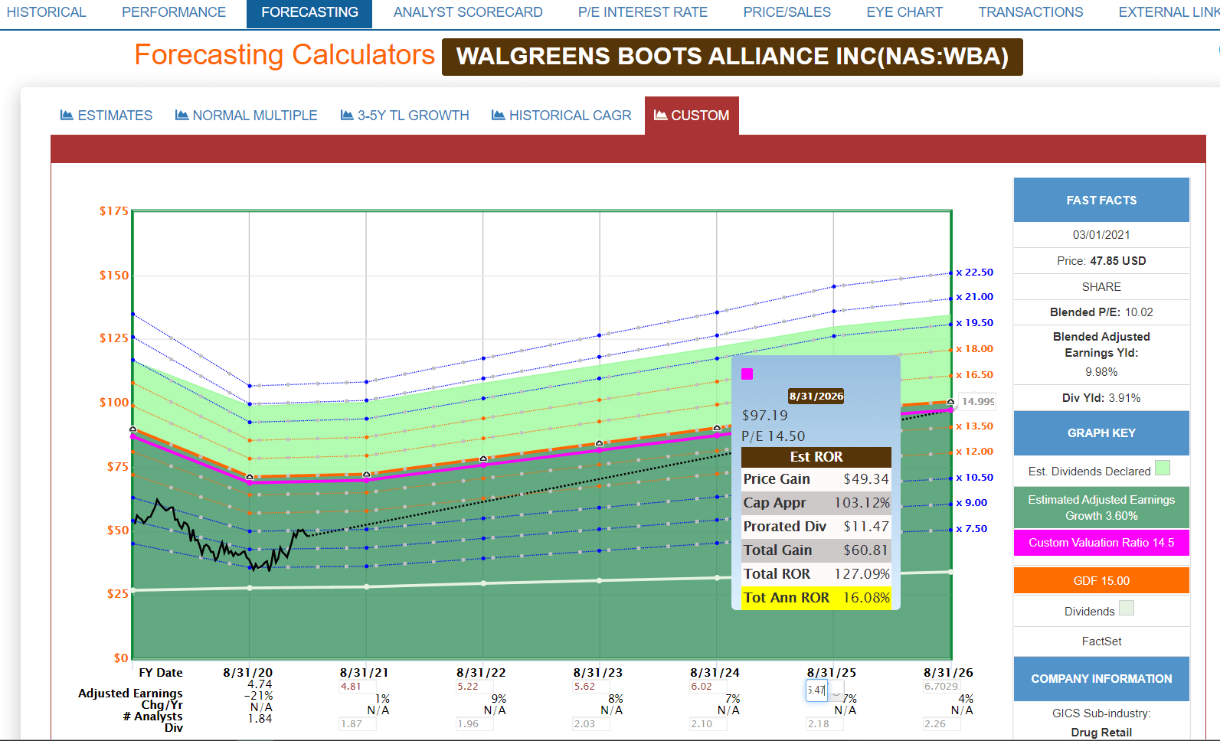The height and width of the screenshot is (741, 1220).
Task: Click the chart icon on the ESTIMATES tab
Action: [x=67, y=115]
